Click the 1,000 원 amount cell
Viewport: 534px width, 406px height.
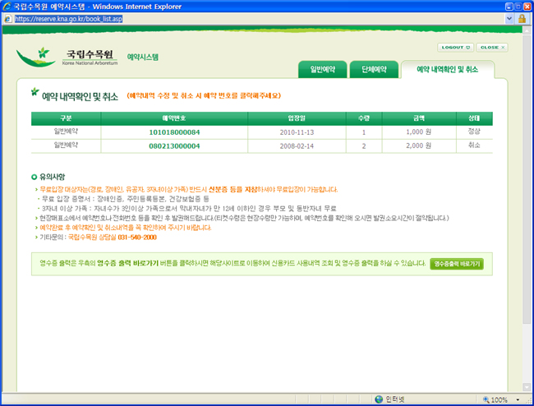coord(418,131)
